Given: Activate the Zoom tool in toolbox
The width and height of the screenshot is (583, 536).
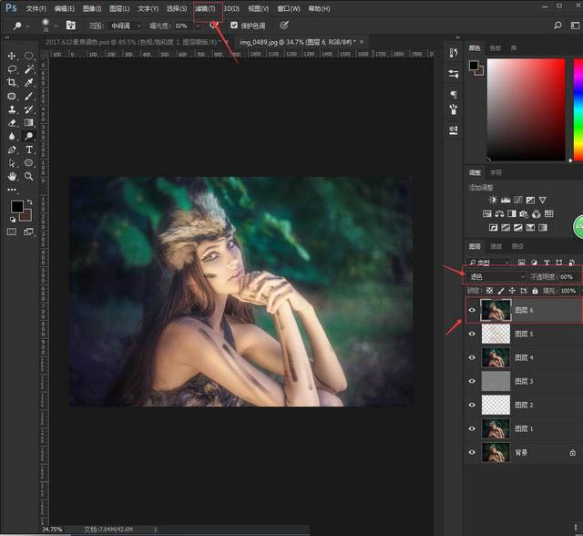Looking at the screenshot, I should click(x=29, y=176).
